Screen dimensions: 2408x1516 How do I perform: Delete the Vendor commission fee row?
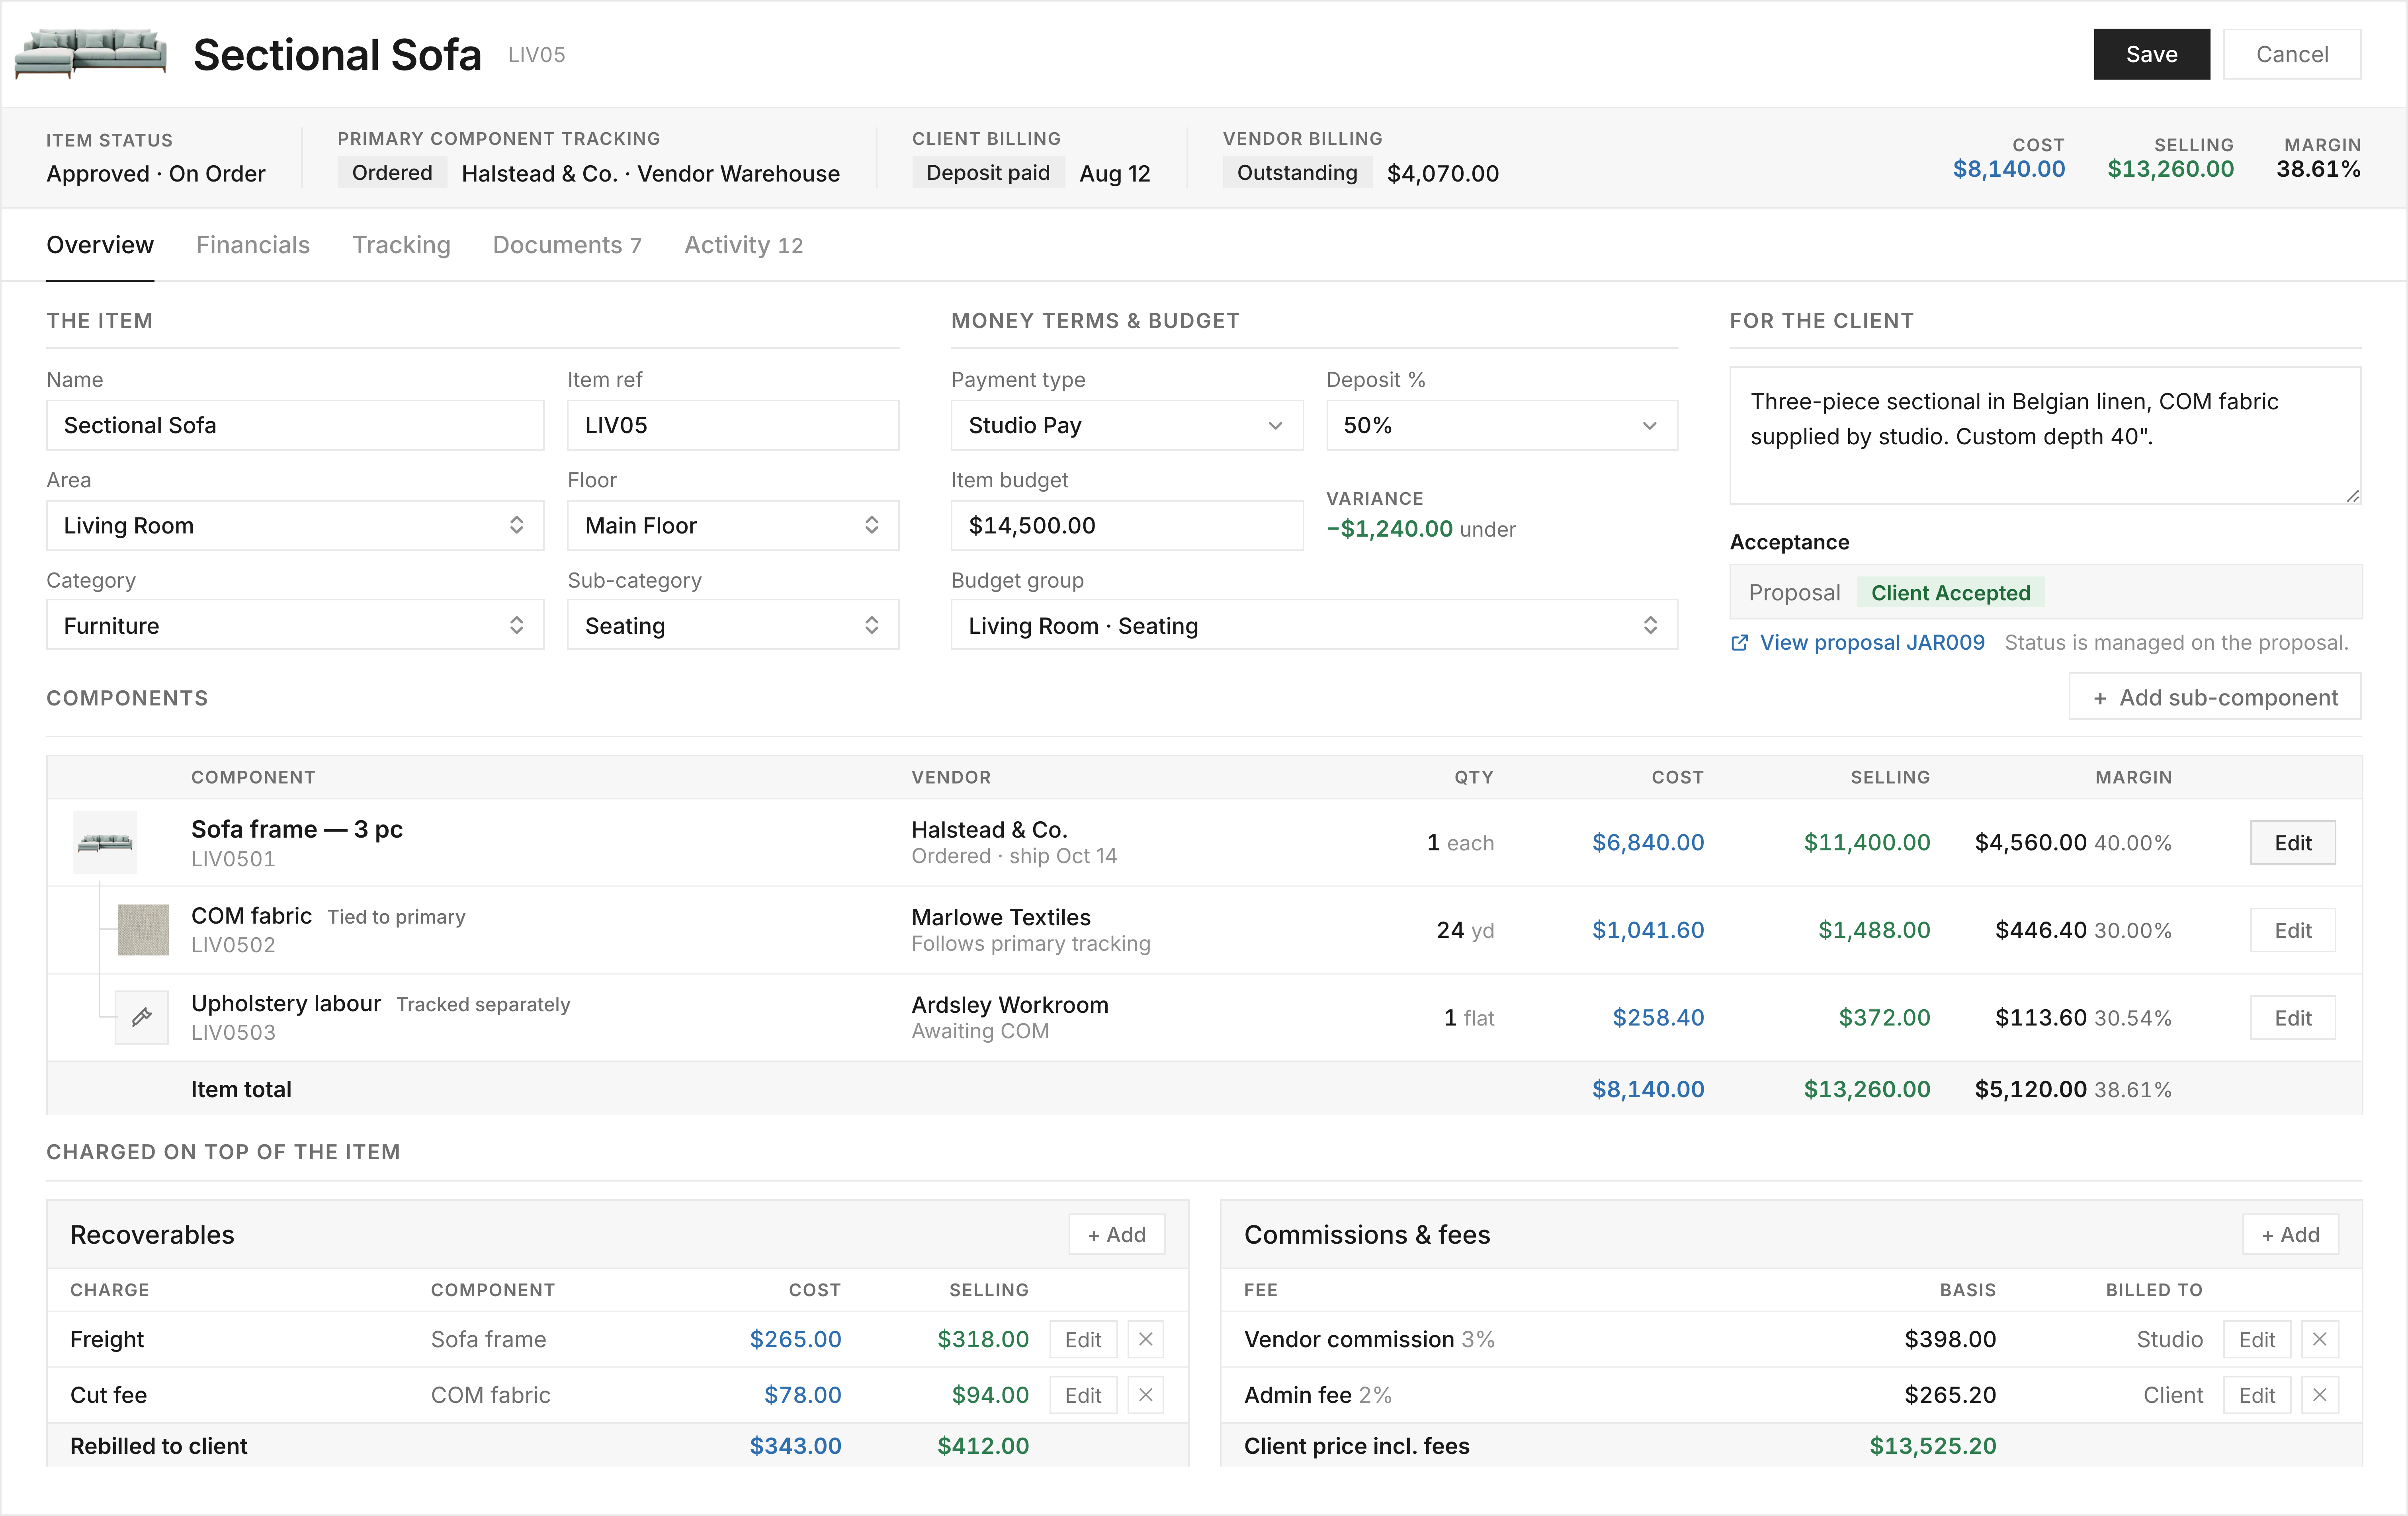[2320, 1339]
